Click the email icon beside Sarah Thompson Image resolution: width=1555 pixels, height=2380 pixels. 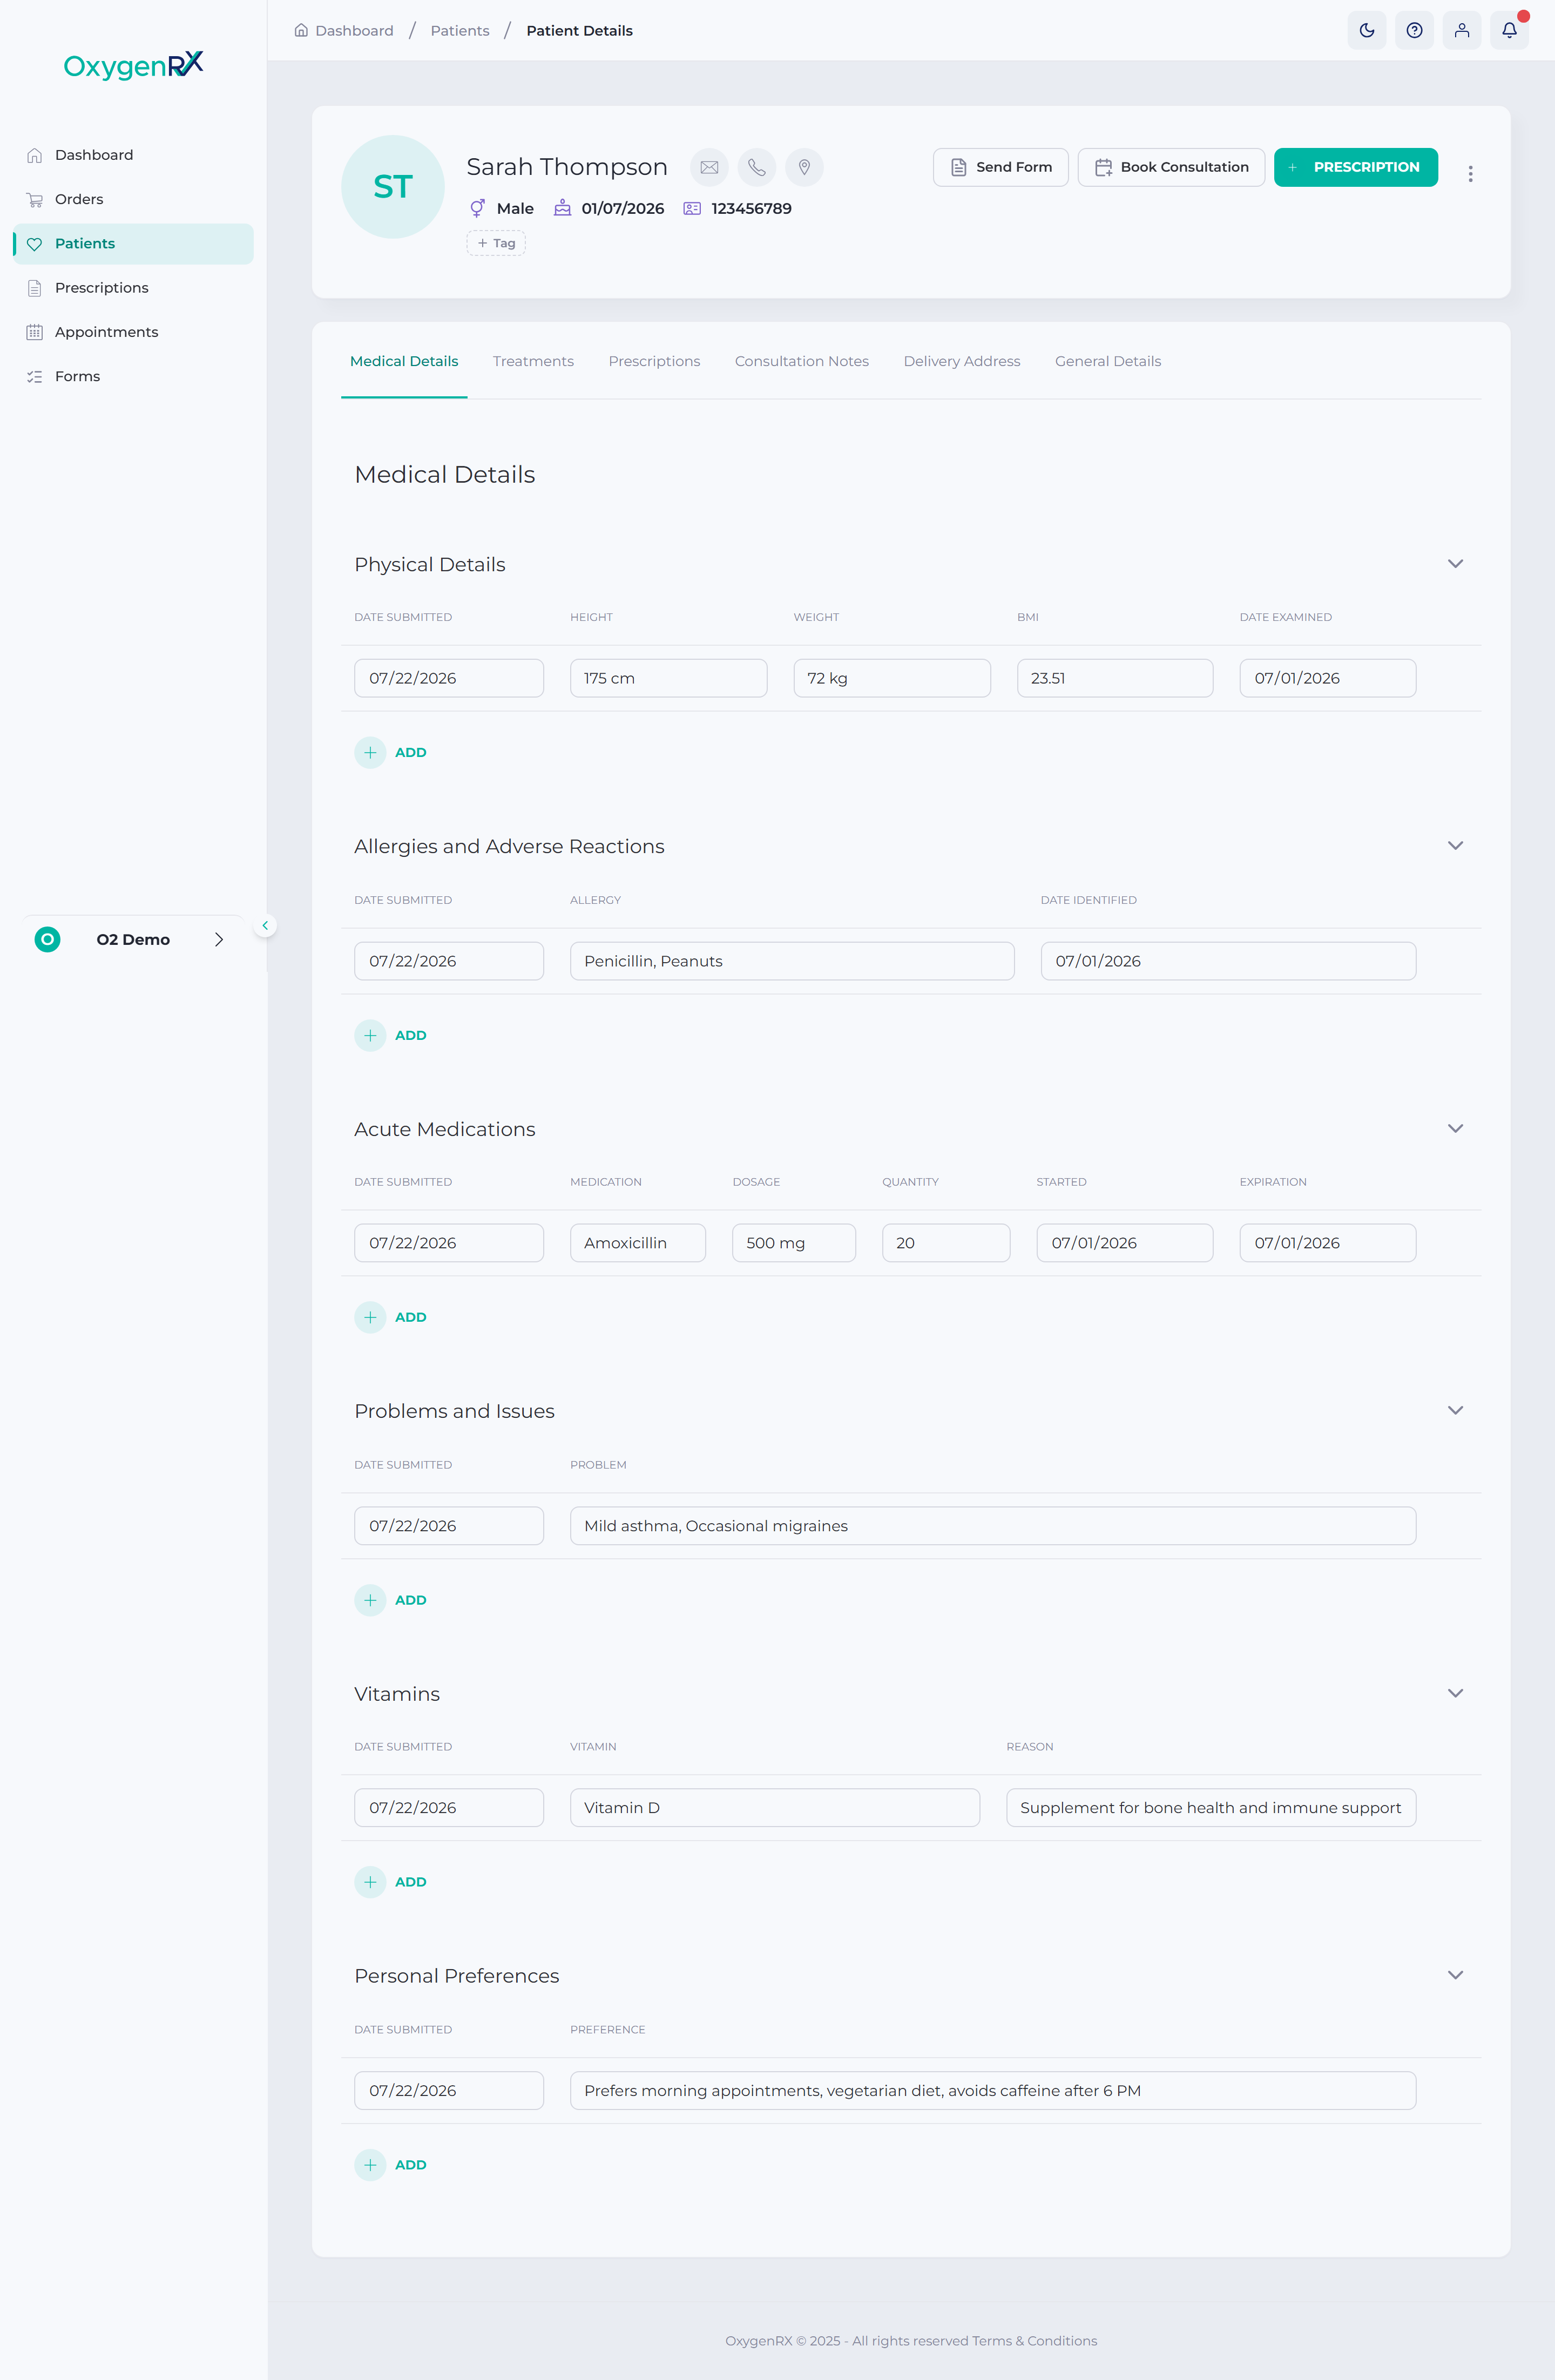(709, 167)
